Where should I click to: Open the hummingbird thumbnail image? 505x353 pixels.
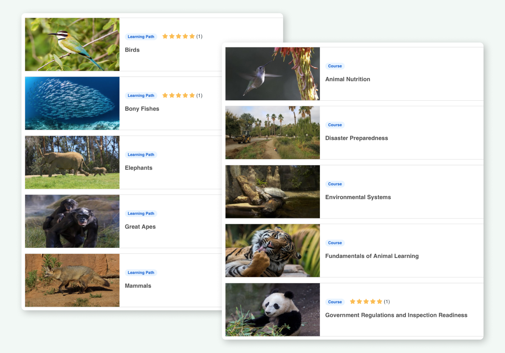pyautogui.click(x=272, y=74)
